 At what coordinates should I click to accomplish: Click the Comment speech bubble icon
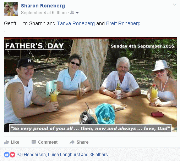(x=34, y=142)
